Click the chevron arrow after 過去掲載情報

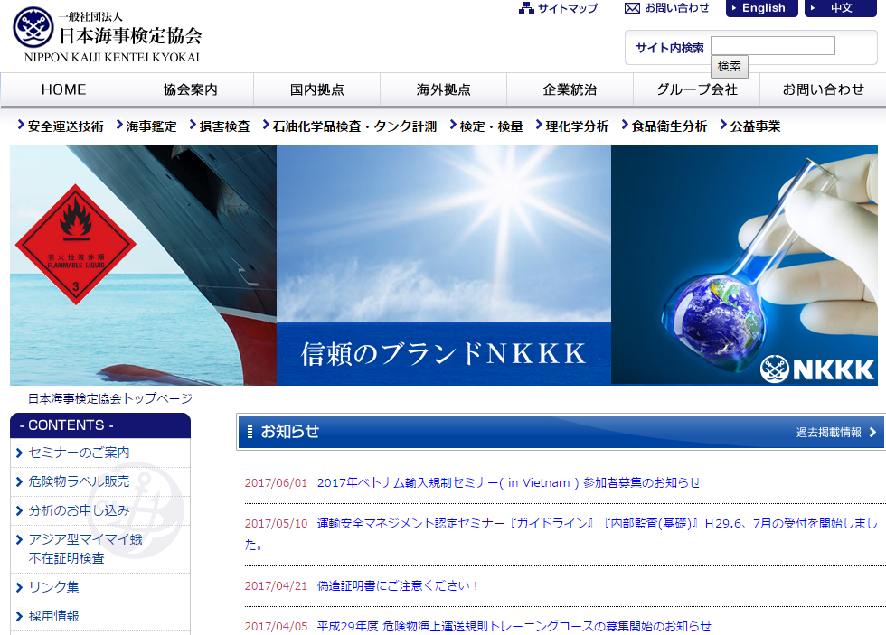(872, 433)
